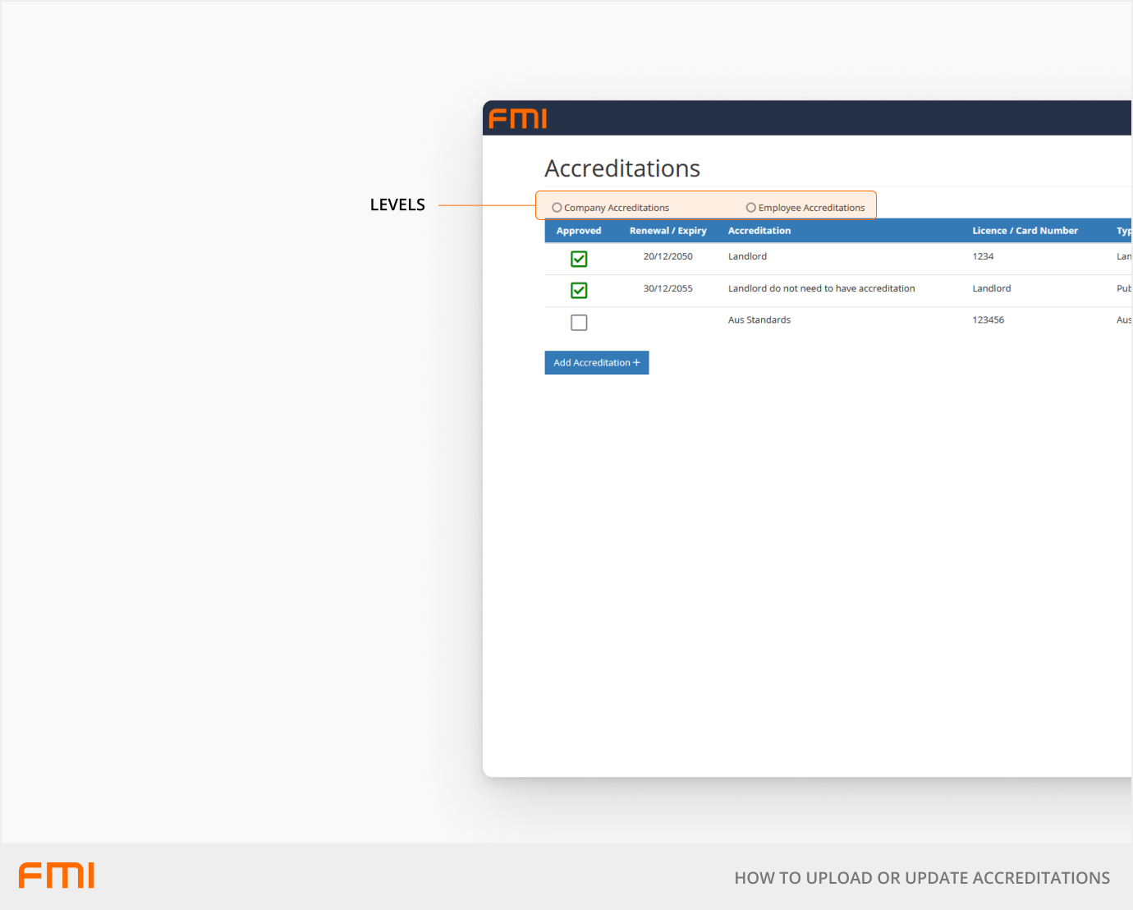Click the LEVELS annotation label
The height and width of the screenshot is (910, 1133).
pos(397,205)
